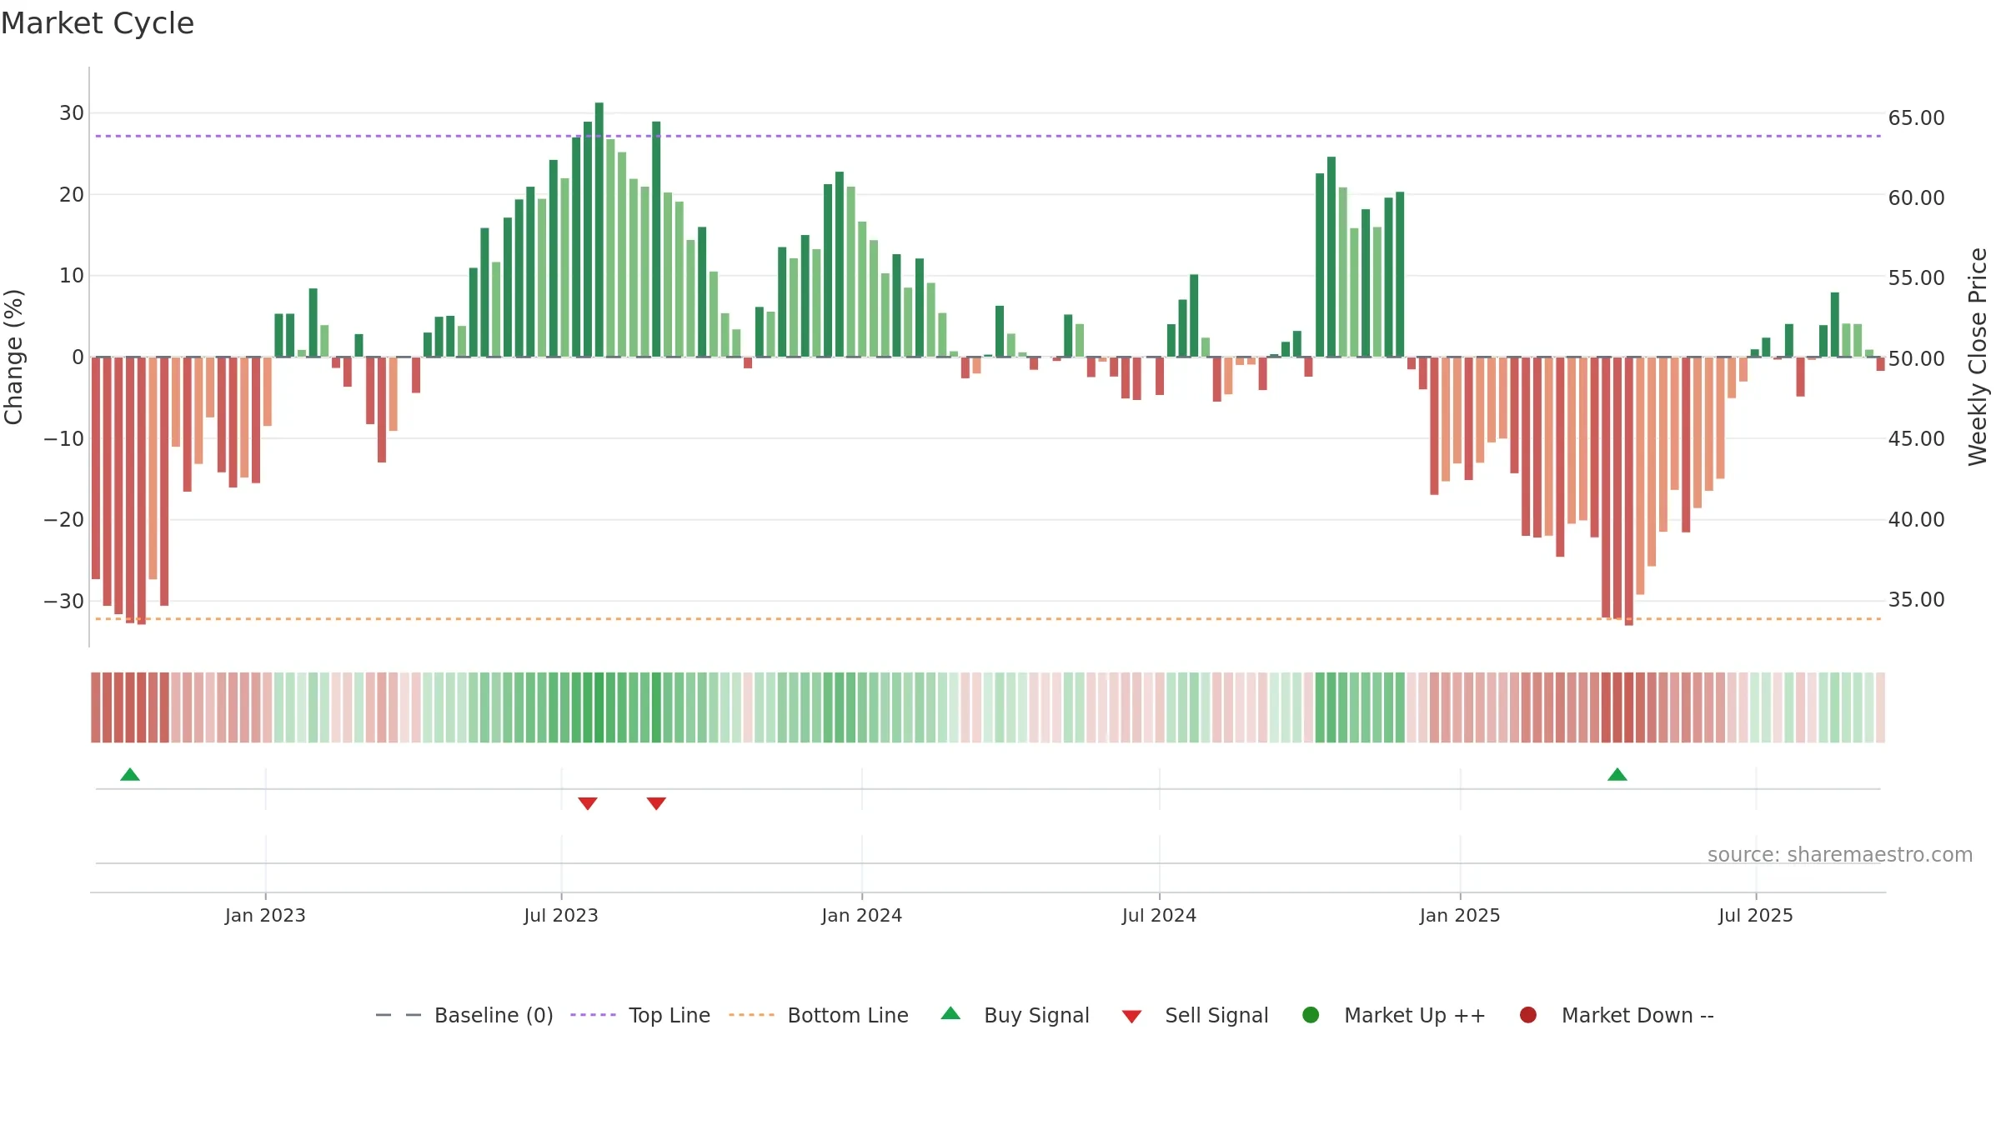2001x1125 pixels.
Task: Click the orange dotted Bottom Line in chart
Action: 988,618
